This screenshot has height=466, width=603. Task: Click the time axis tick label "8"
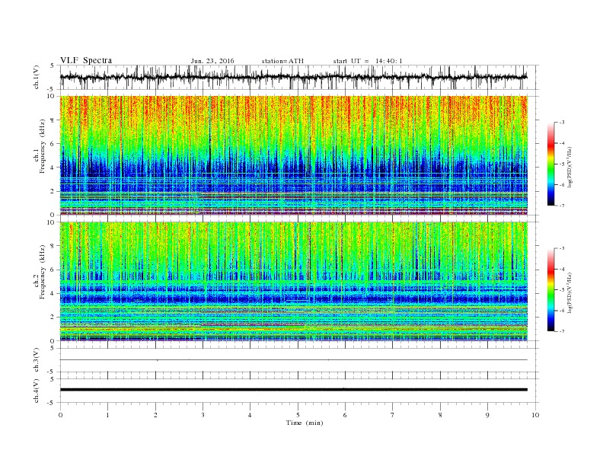[x=440, y=415]
